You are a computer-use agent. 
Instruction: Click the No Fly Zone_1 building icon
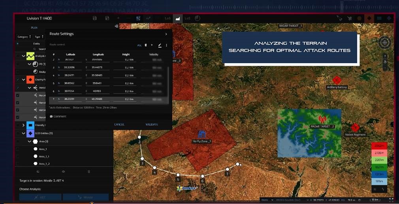(x=202, y=134)
